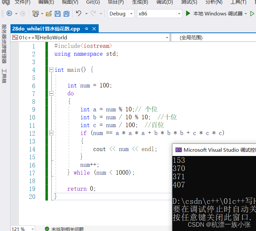Click 'cout << num << endl;' line
256x231 pixels.
click(x=125, y=149)
